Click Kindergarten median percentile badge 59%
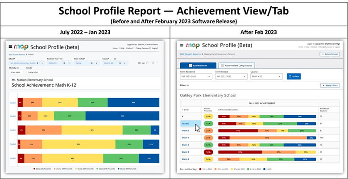The width and height of the screenshot is (348, 179). point(208,116)
